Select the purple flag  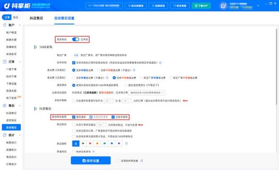pyautogui.click(x=119, y=144)
